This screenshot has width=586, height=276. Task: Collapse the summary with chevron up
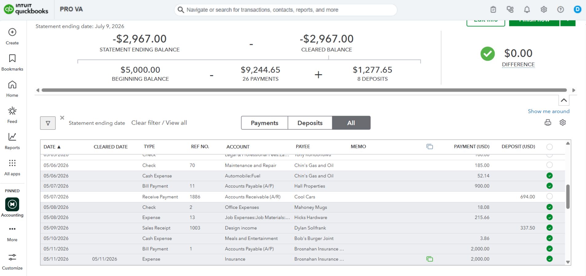[564, 100]
